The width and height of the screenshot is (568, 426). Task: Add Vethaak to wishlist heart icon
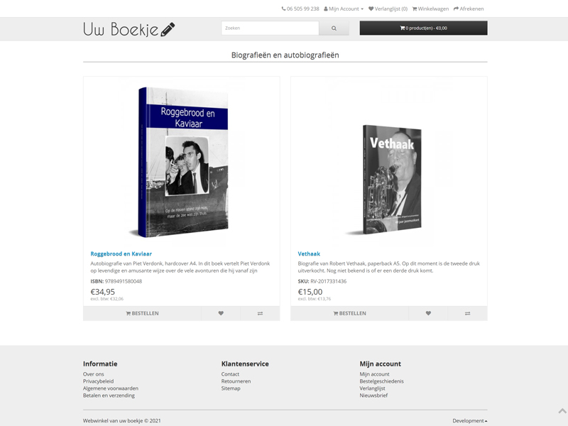tap(428, 313)
